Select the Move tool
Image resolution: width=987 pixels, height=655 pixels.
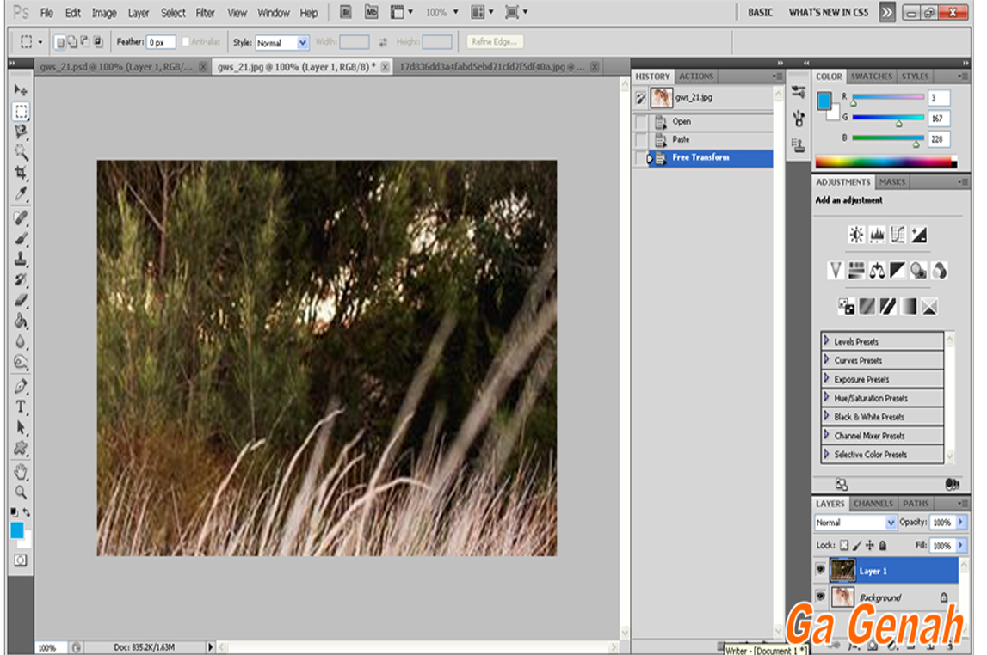(x=19, y=89)
